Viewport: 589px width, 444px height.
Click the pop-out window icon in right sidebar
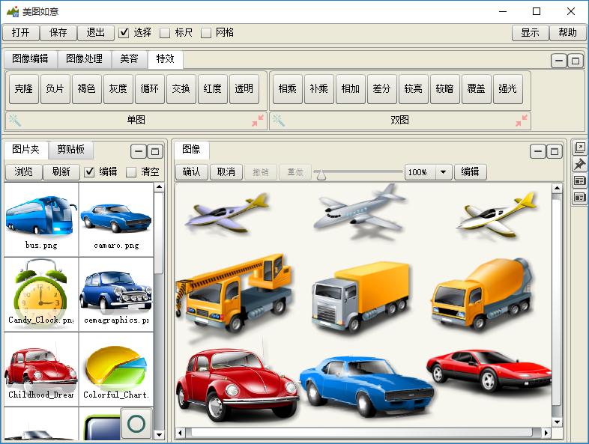tap(579, 148)
